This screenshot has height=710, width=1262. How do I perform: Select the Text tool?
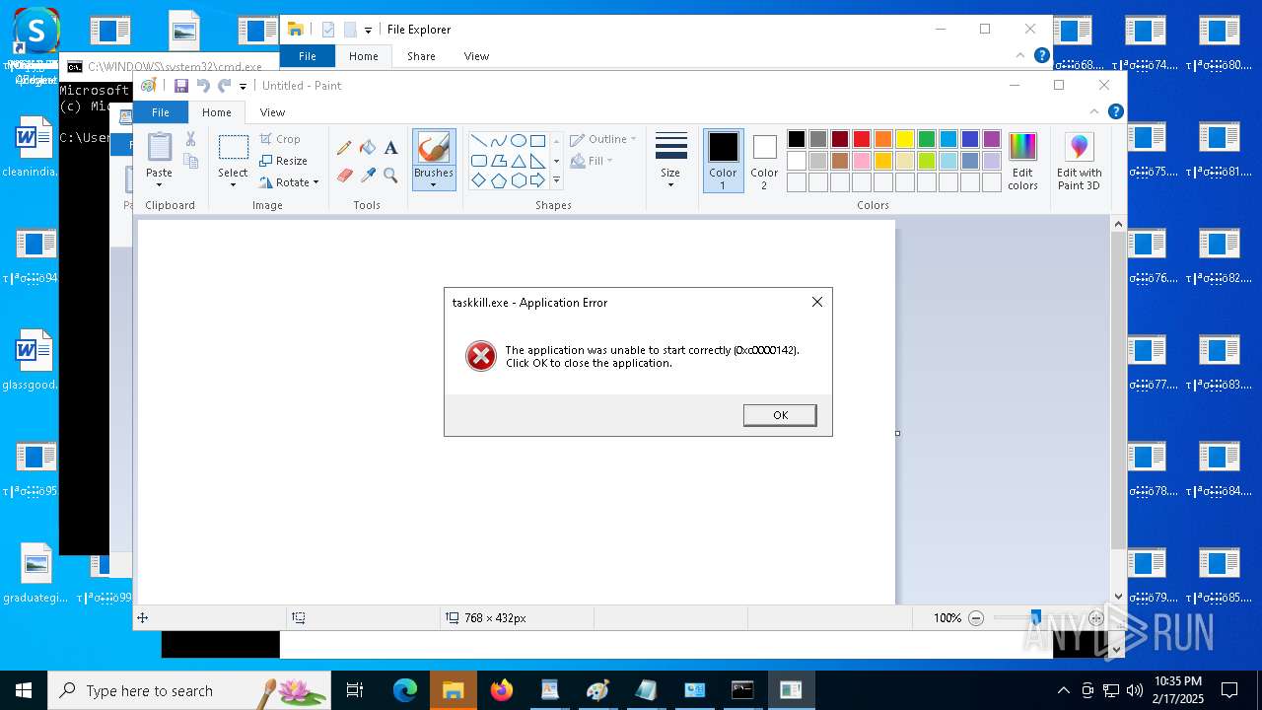pyautogui.click(x=390, y=148)
